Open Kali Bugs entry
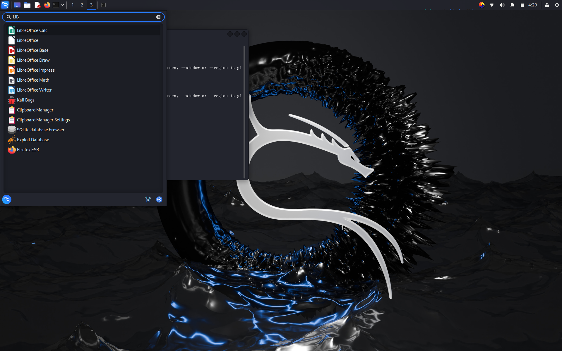The height and width of the screenshot is (351, 562). pos(25,100)
